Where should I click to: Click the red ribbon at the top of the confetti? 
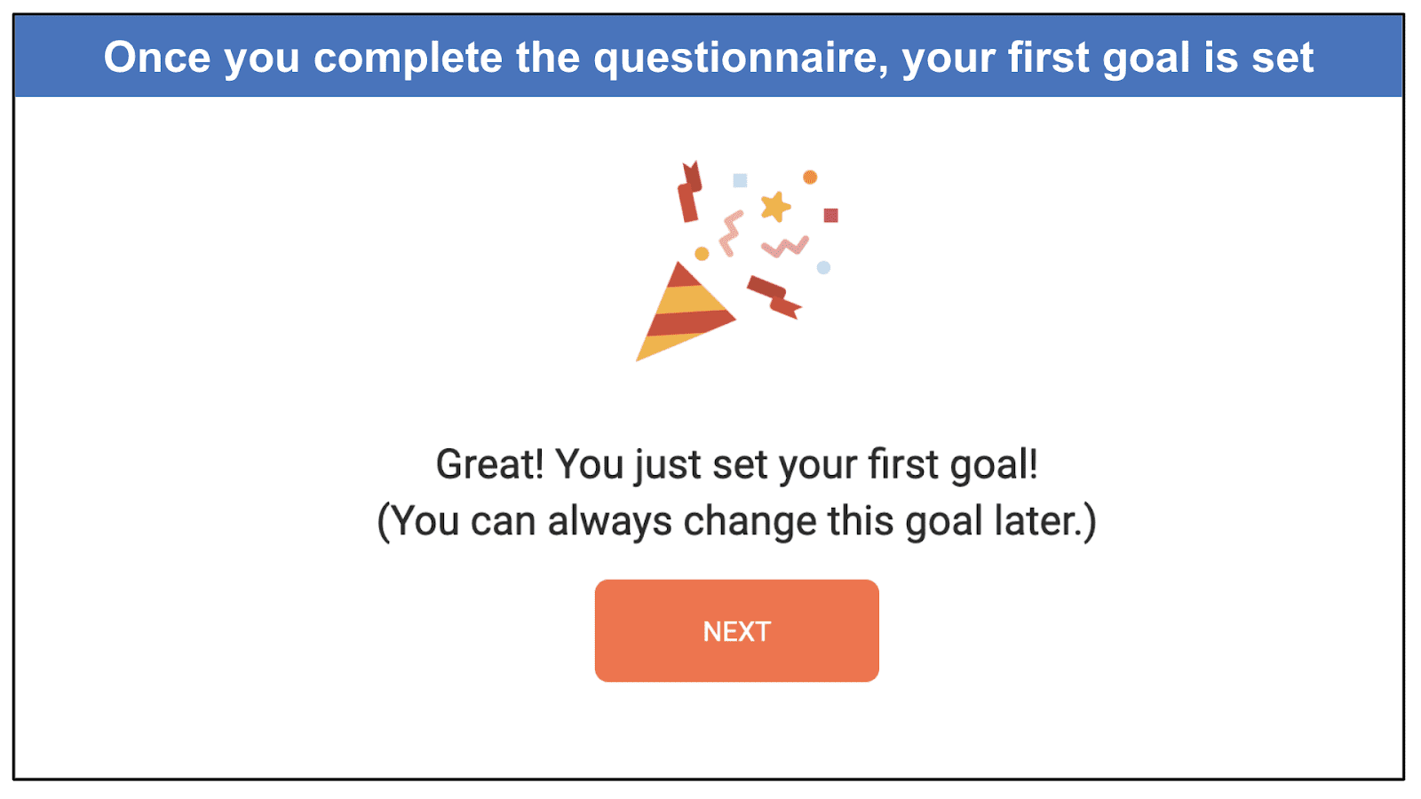click(689, 192)
